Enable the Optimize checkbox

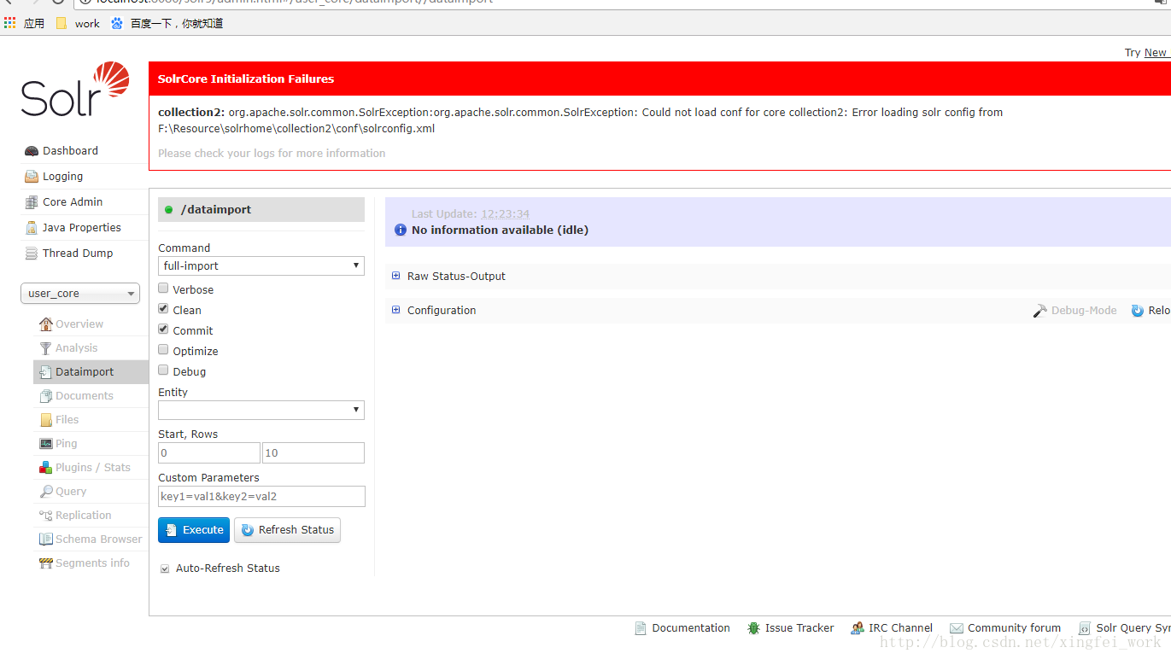[x=163, y=350]
